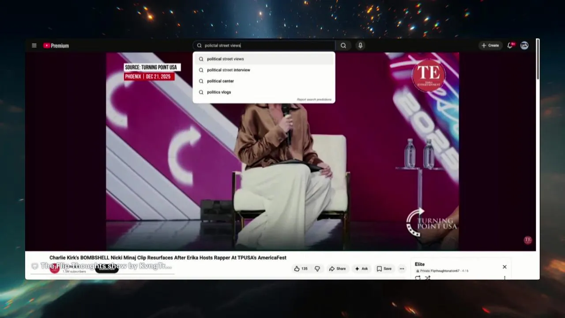Share the video
This screenshot has height=318, width=565.
[338, 269]
